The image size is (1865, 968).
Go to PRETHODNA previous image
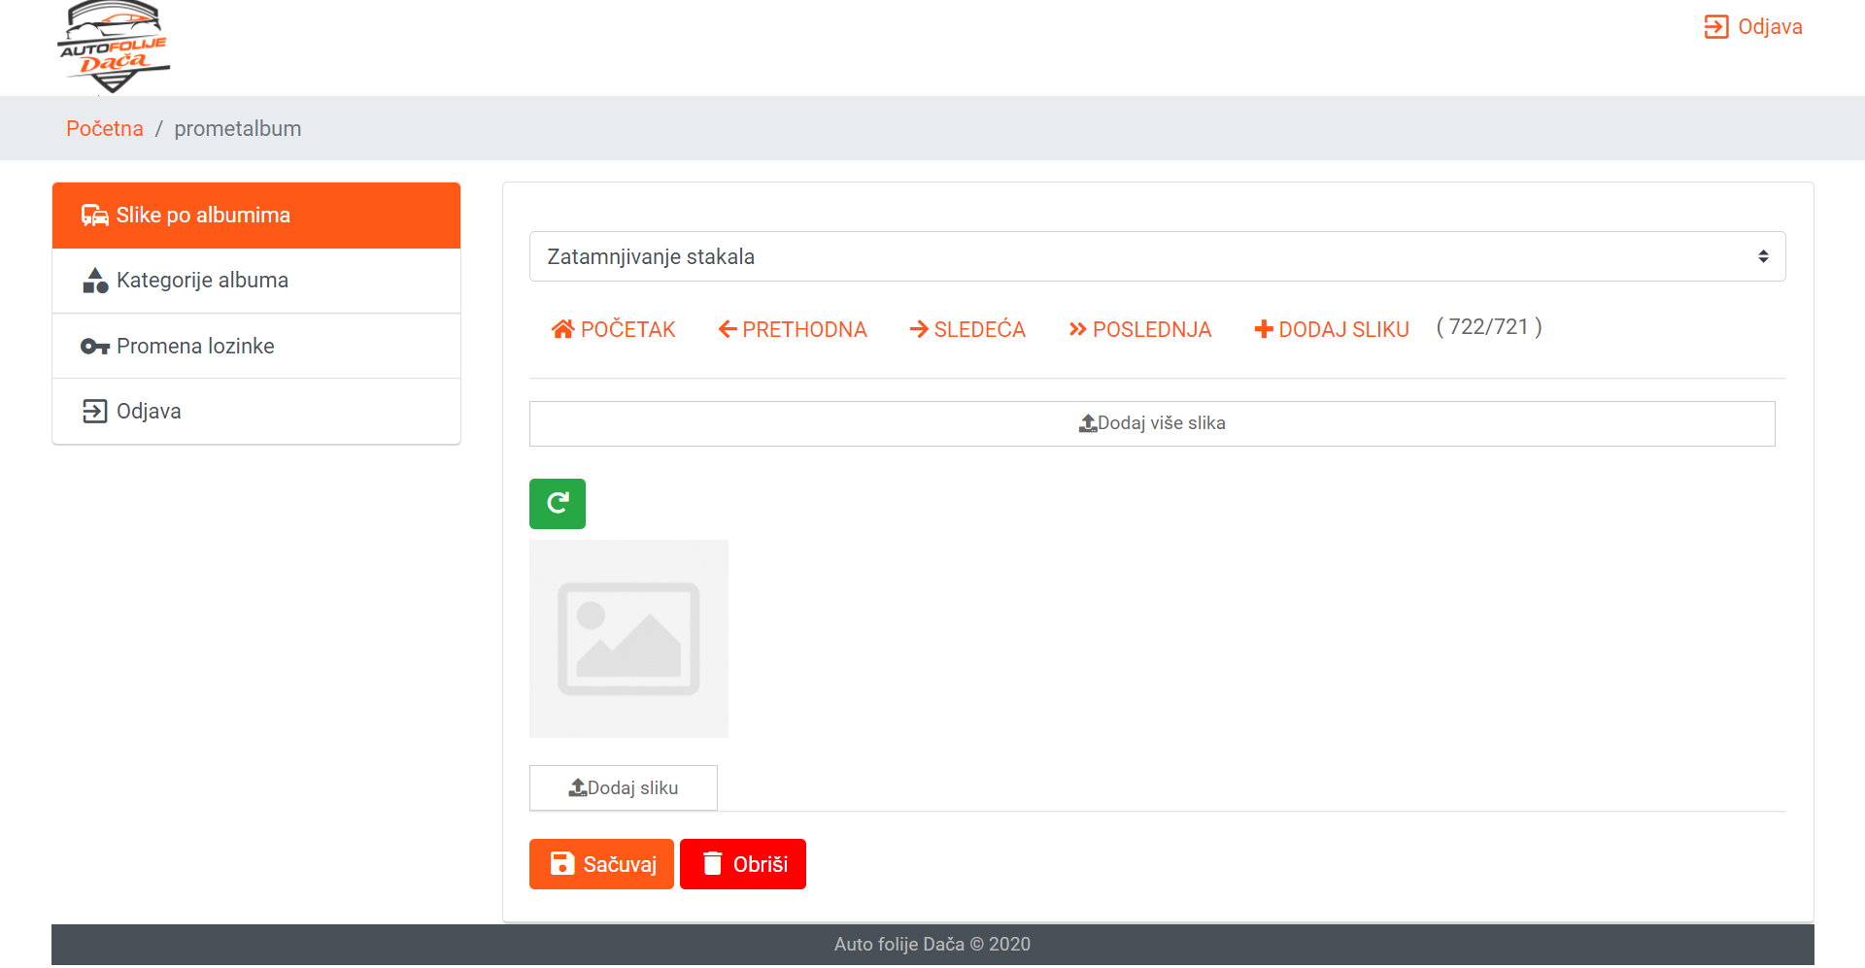tap(793, 330)
